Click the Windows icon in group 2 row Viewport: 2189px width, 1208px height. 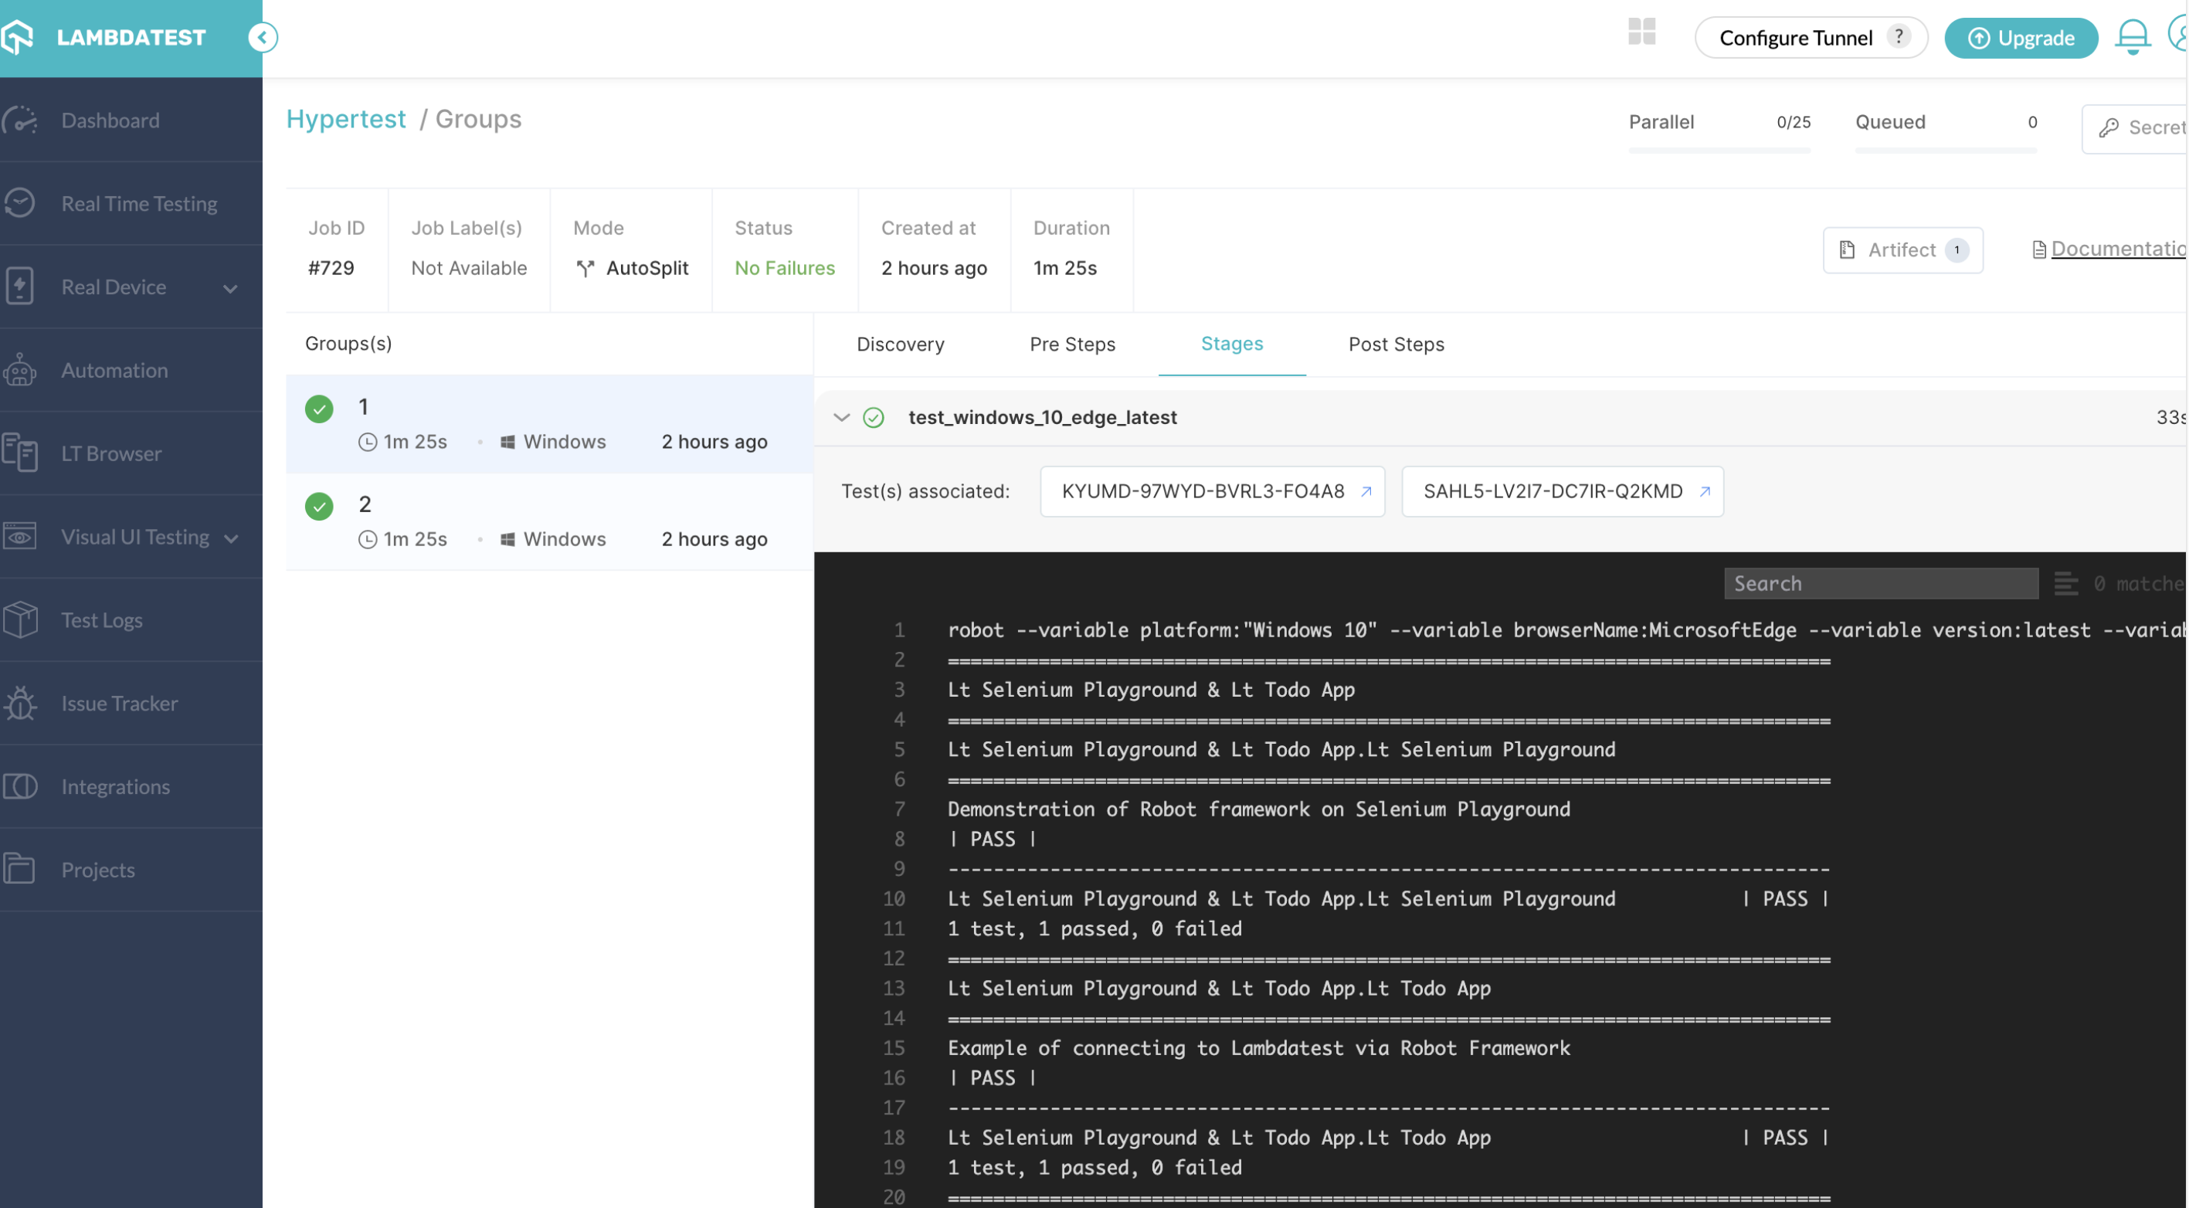pyautogui.click(x=507, y=539)
